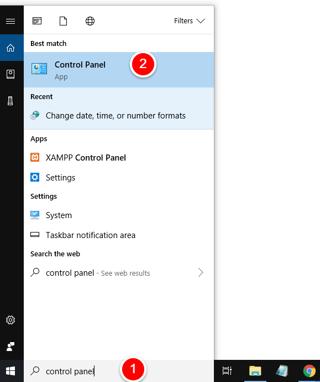Launch XAMPP Control Panel app
The image size is (320, 382).
[119, 158]
